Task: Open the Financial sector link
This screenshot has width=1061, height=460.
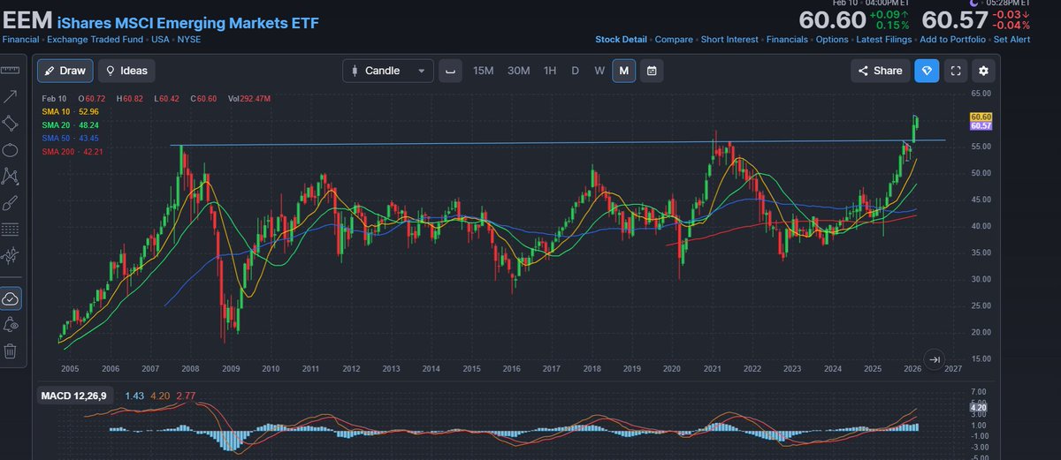Action: 20,39
